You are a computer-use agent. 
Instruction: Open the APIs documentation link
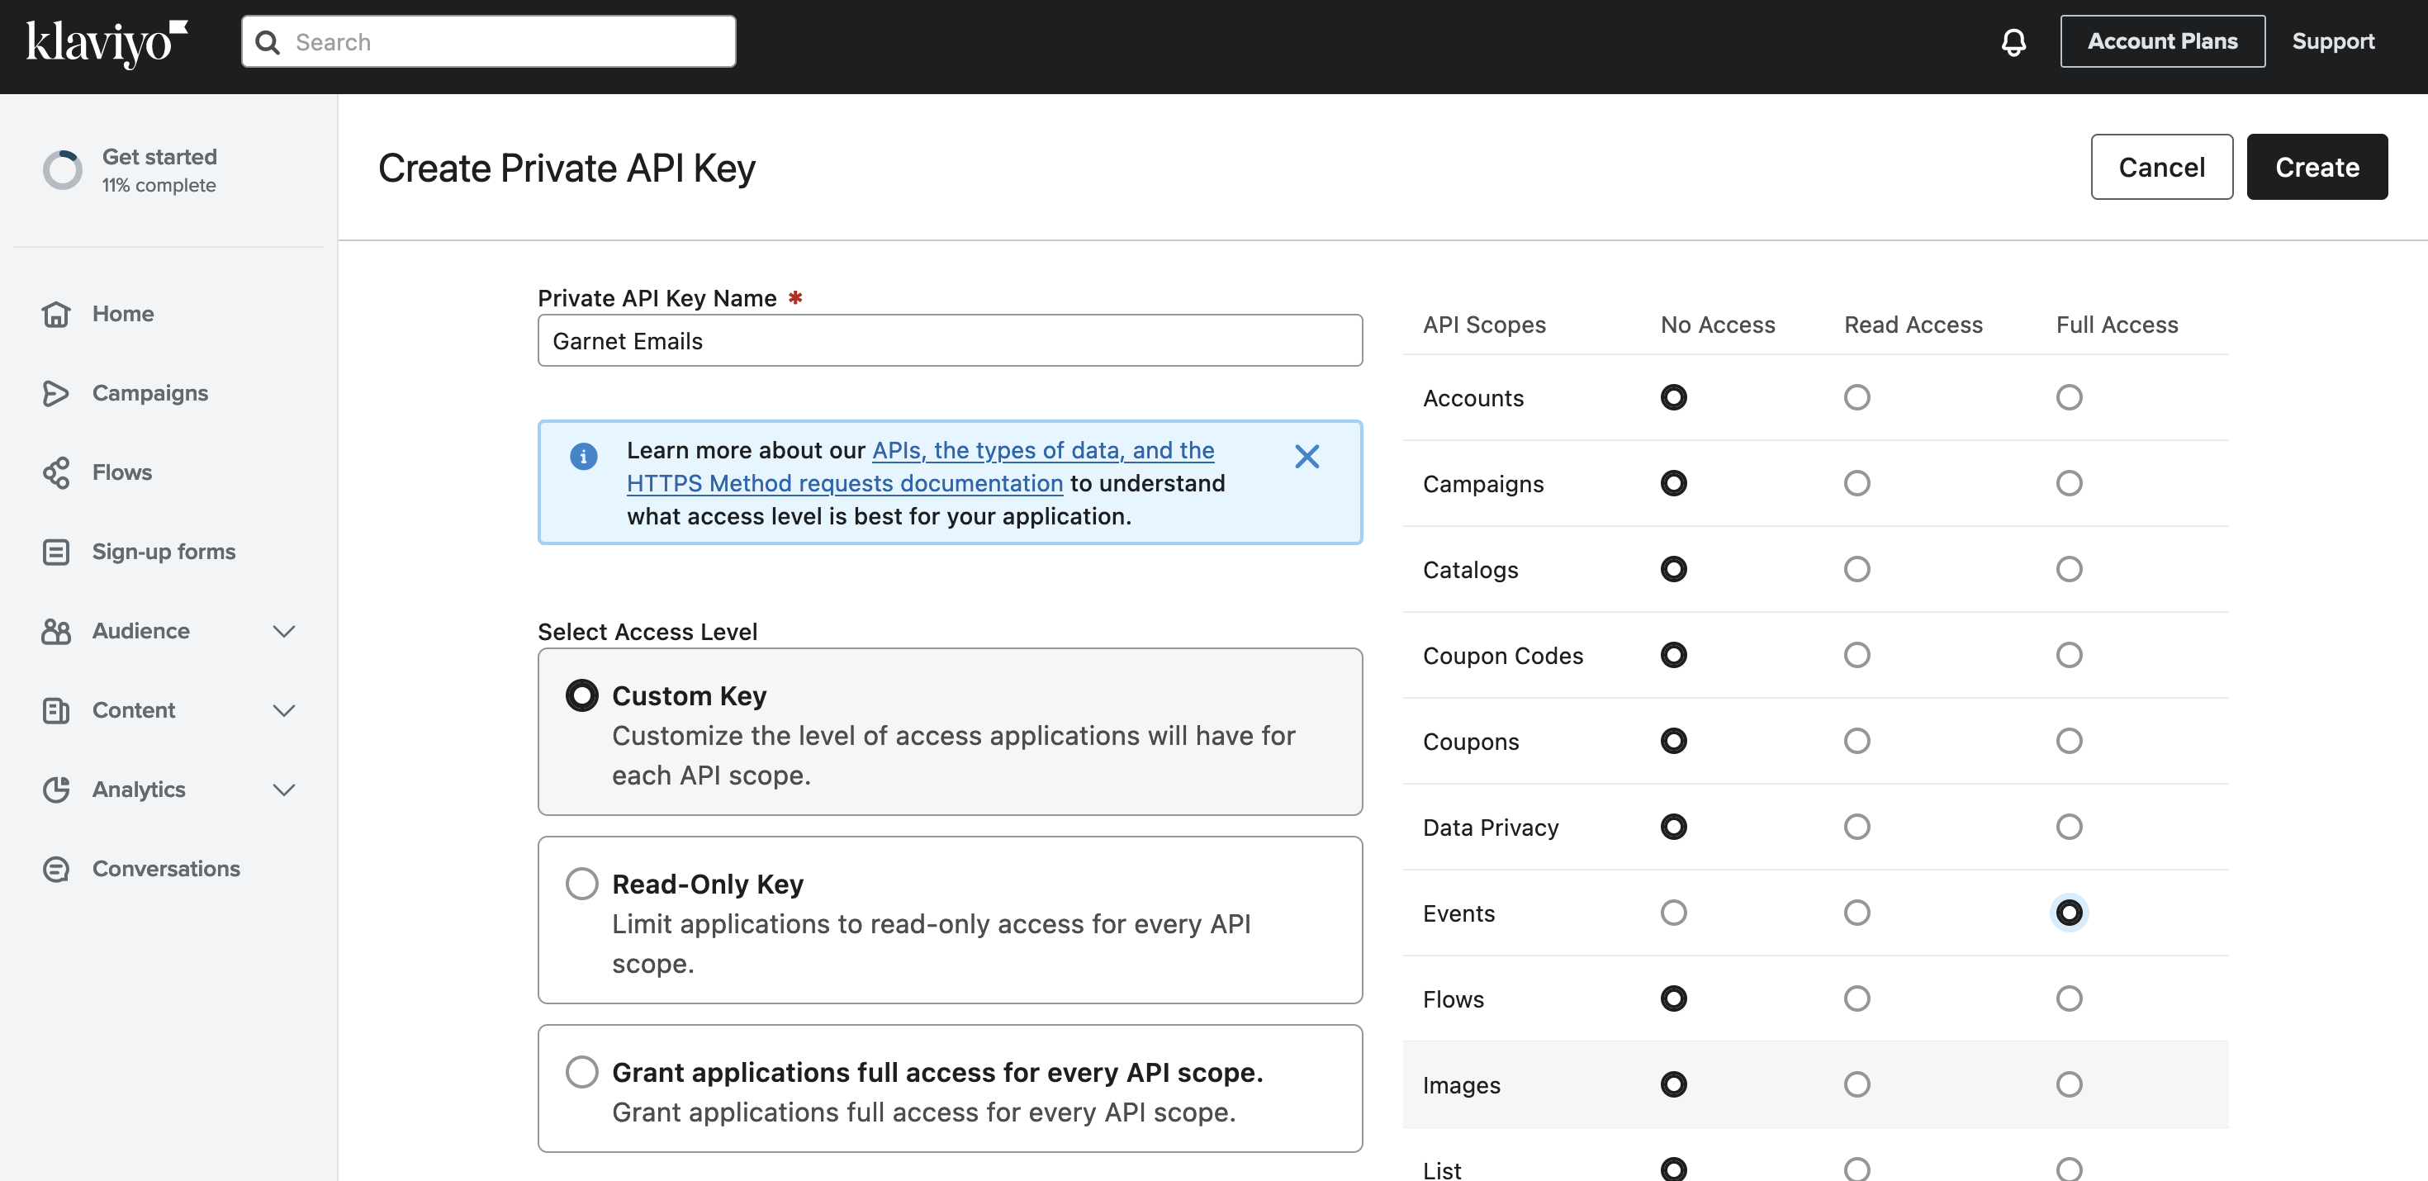coord(1041,451)
